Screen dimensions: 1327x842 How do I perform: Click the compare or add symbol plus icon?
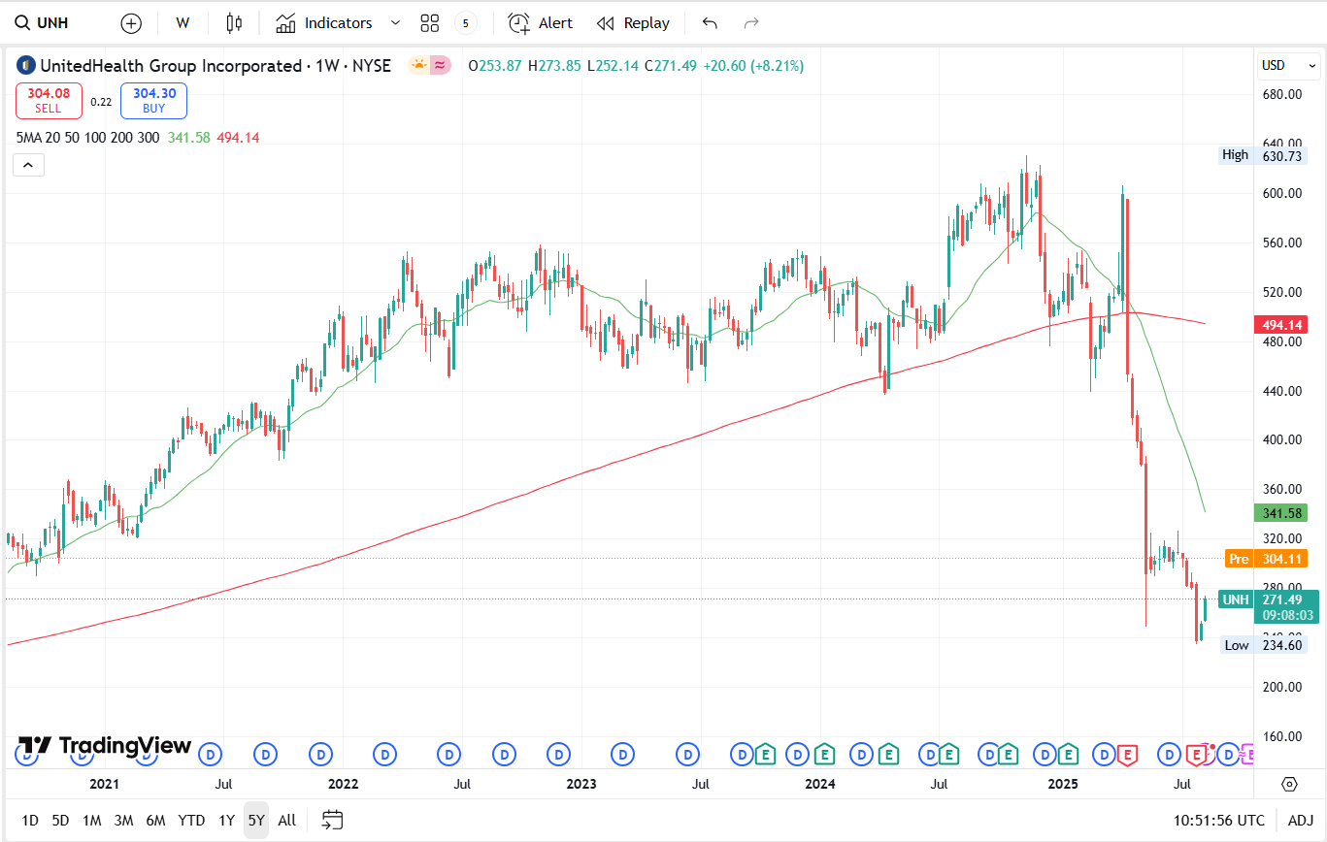coord(131,23)
